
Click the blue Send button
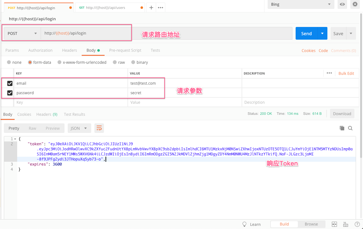[306, 33]
